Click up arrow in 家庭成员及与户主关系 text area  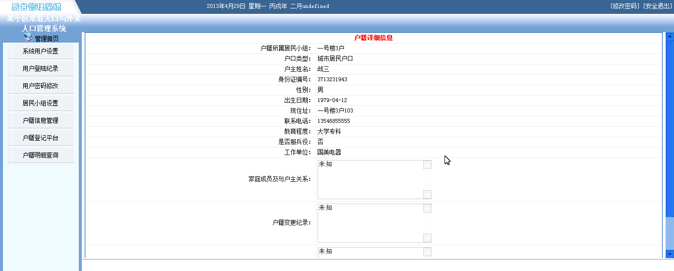click(x=427, y=164)
